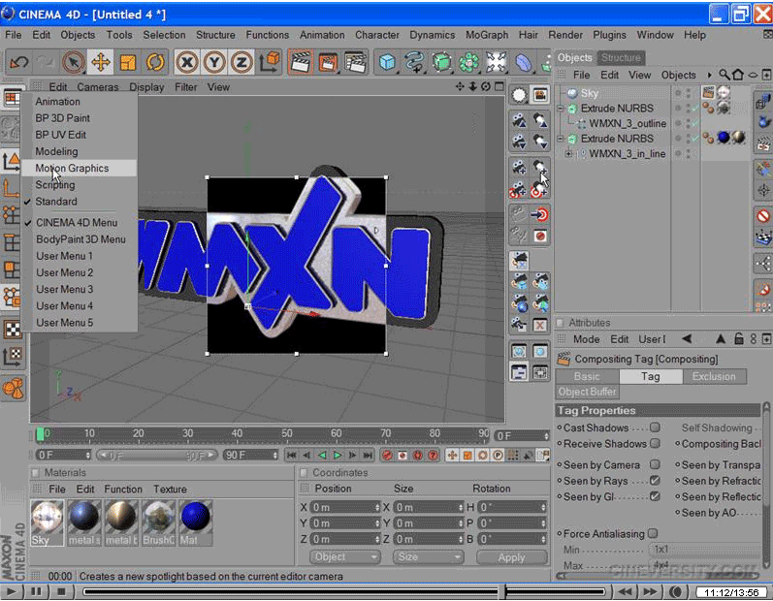Open the Object coordinate mode dropdown
773x601 pixels.
[x=344, y=557]
